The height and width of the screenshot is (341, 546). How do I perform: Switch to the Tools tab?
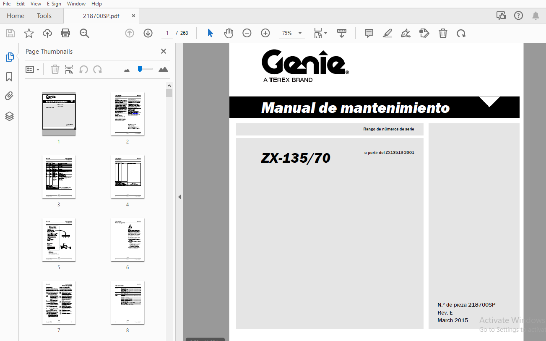coord(44,16)
